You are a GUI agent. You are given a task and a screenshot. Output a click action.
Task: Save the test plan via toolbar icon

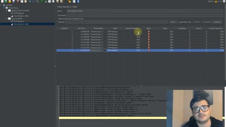point(14,1)
